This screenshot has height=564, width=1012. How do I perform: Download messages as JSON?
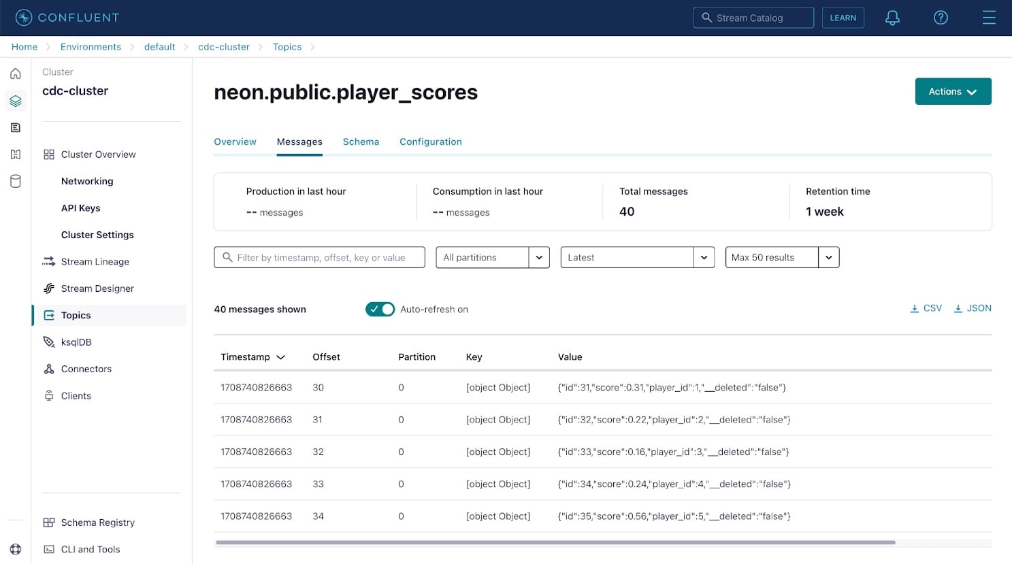[972, 308]
